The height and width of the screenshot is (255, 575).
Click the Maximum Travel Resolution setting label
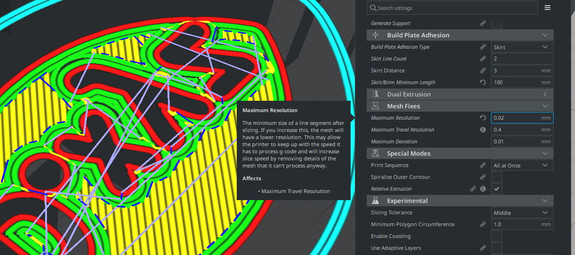402,130
